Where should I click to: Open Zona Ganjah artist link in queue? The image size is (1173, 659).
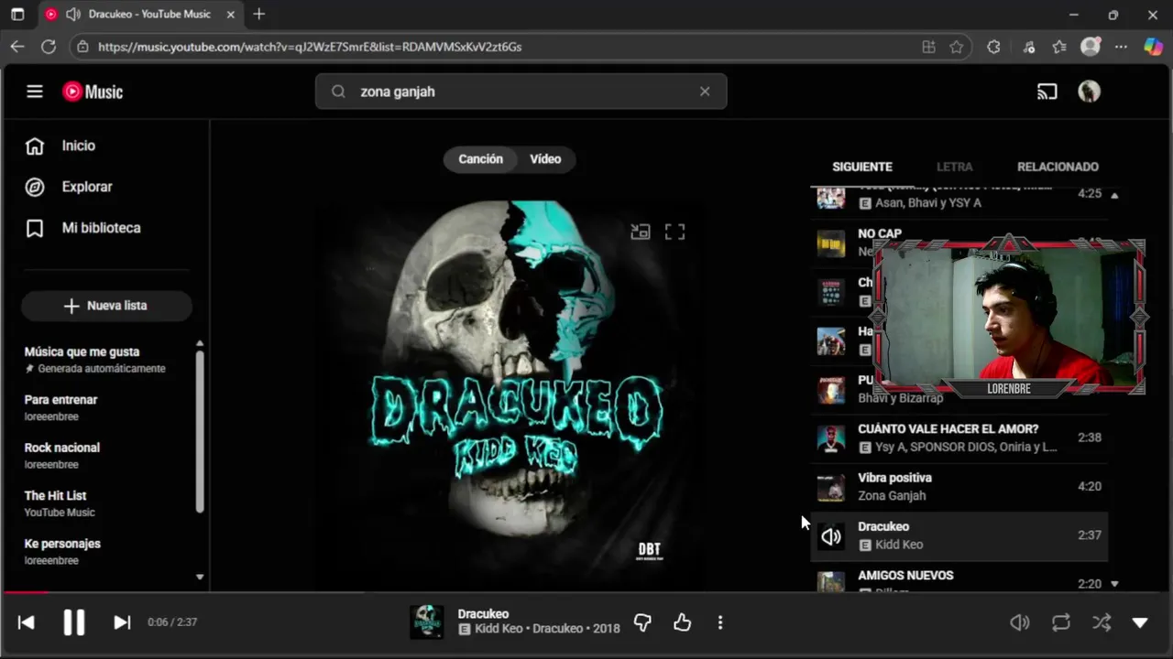[892, 496]
